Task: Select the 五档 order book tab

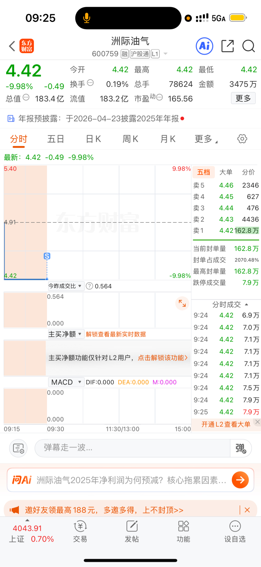Action: point(204,172)
